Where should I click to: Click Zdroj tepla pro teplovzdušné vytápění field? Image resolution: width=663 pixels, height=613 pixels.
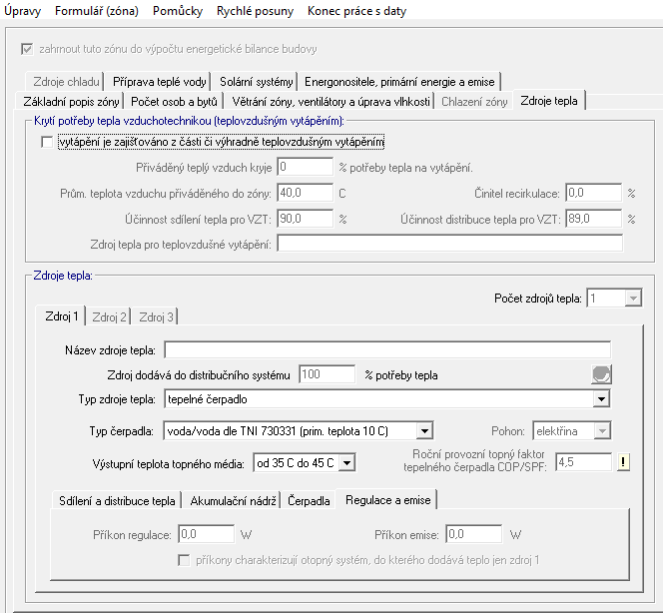click(450, 244)
